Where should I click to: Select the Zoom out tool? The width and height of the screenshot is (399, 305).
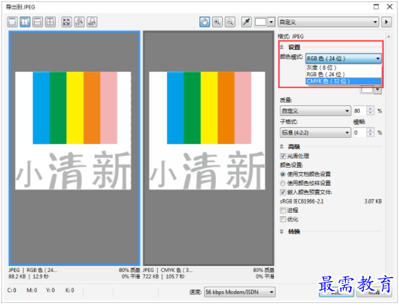point(230,22)
